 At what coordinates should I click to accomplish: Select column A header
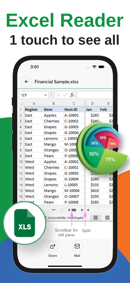[34, 104]
